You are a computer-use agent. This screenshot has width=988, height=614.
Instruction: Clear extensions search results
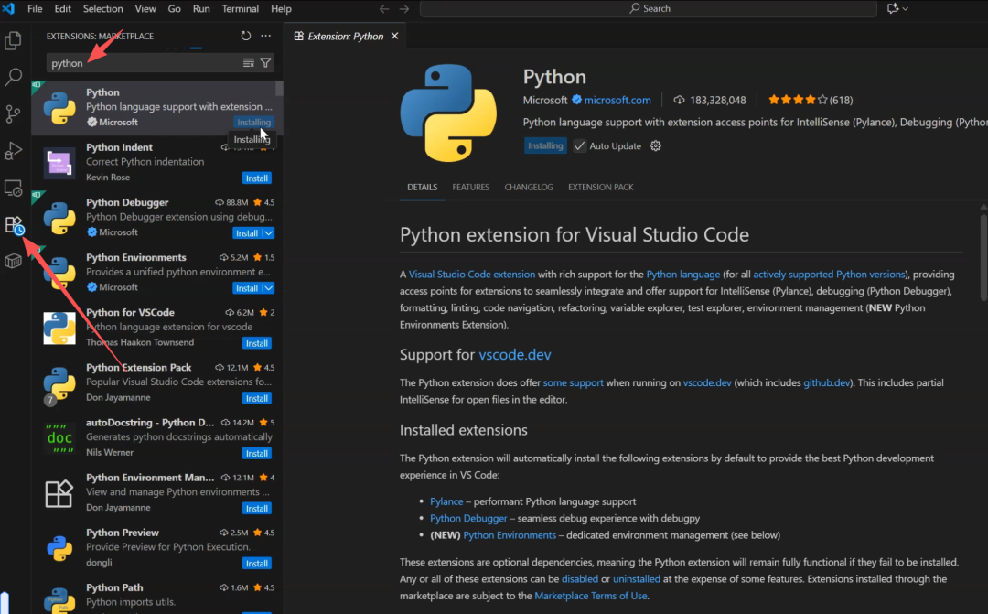[x=249, y=63]
